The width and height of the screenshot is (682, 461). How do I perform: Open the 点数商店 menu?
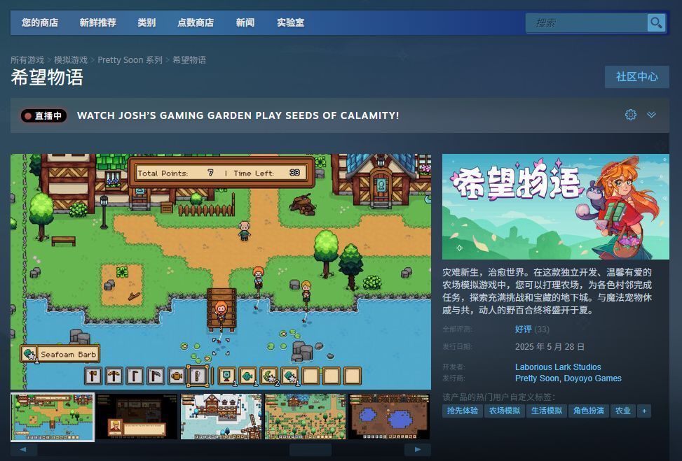pyautogui.click(x=196, y=22)
